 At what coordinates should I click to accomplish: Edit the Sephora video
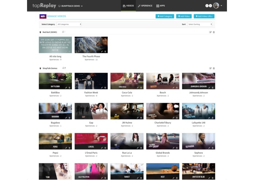pyautogui.click(x=209, y=148)
